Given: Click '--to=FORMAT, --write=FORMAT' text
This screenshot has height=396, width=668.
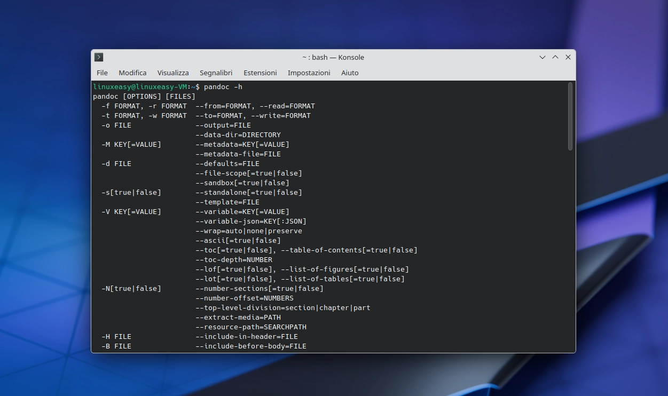Looking at the screenshot, I should 253,115.
